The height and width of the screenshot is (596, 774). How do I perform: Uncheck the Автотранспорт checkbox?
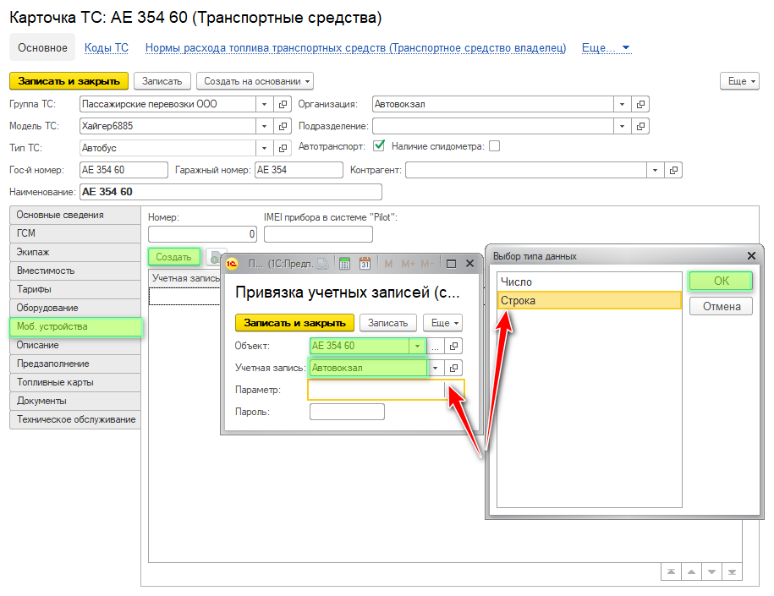click(379, 146)
